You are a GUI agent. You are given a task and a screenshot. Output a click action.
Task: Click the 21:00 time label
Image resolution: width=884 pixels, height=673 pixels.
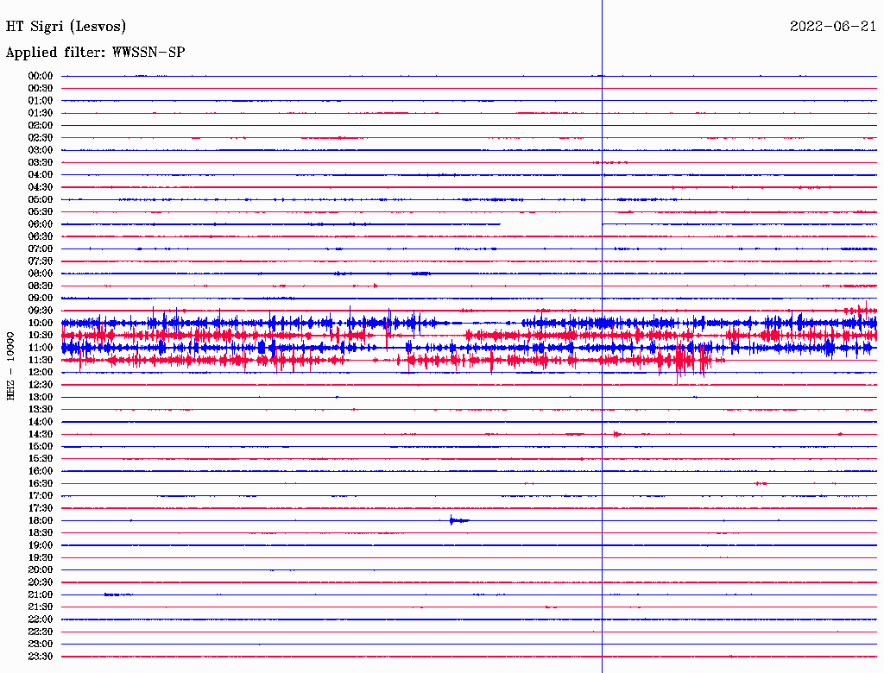tap(41, 594)
